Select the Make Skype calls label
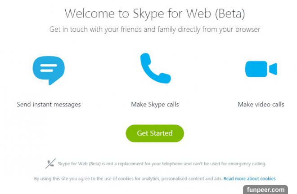The width and height of the screenshot is (297, 194). point(155,105)
